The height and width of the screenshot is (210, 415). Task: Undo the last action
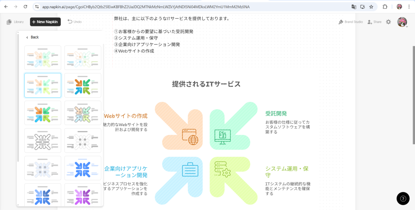[x=75, y=22]
